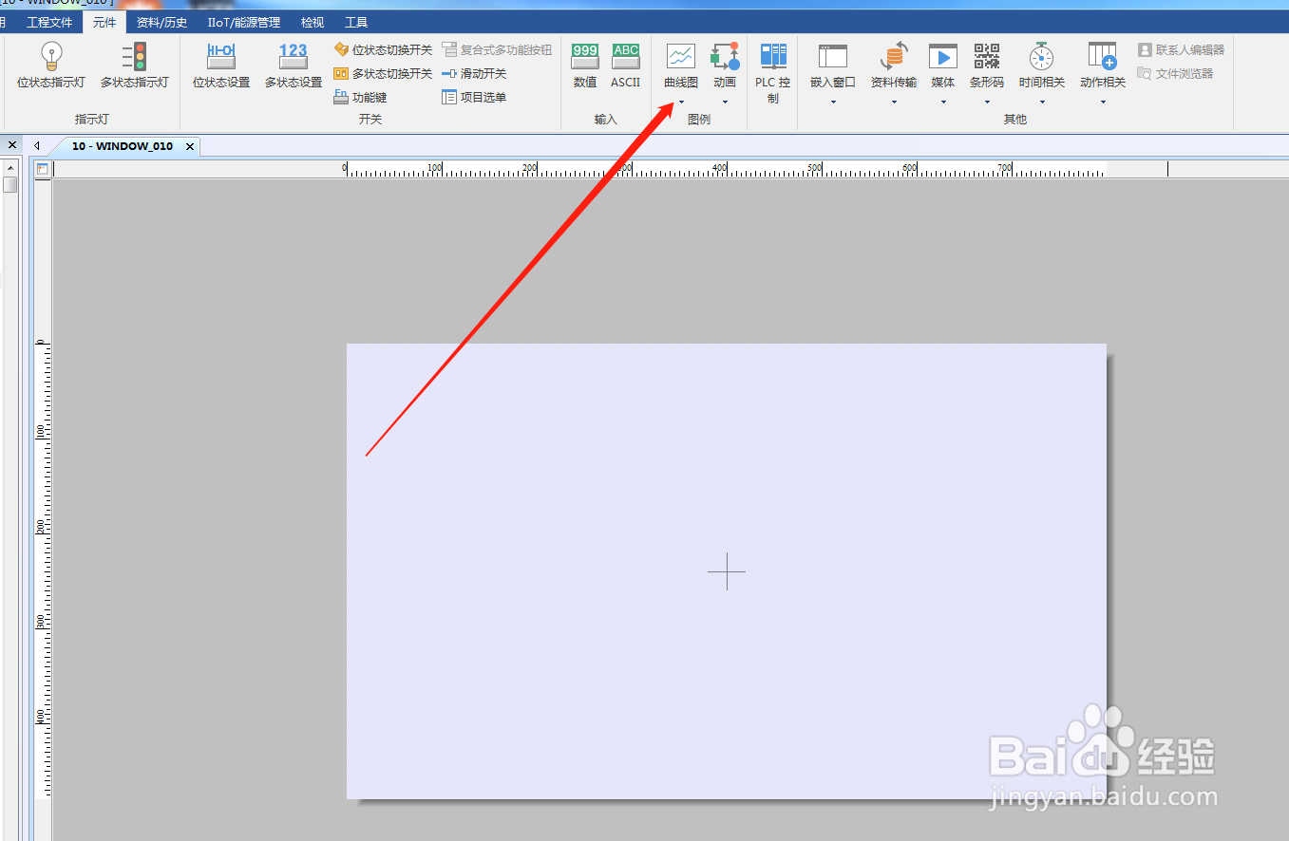Choose the Multi-State Switch (多状态切换开关) item

383,73
